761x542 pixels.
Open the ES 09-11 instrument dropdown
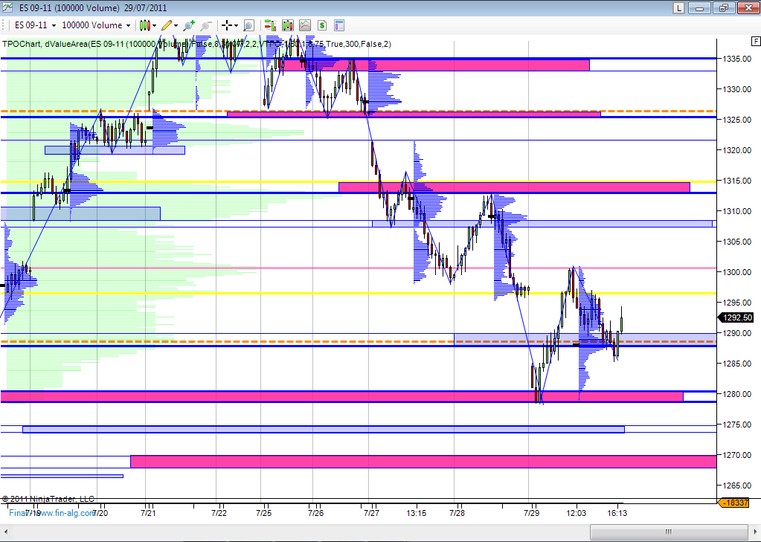[x=35, y=25]
